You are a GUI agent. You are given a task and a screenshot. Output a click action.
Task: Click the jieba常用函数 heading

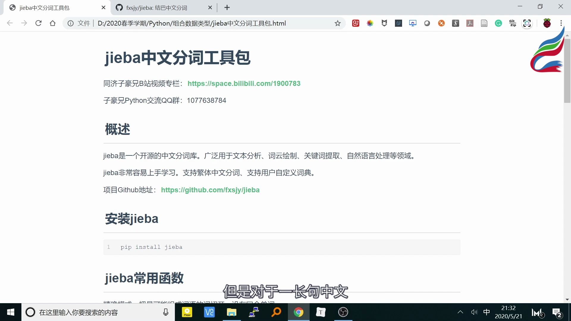(x=144, y=278)
